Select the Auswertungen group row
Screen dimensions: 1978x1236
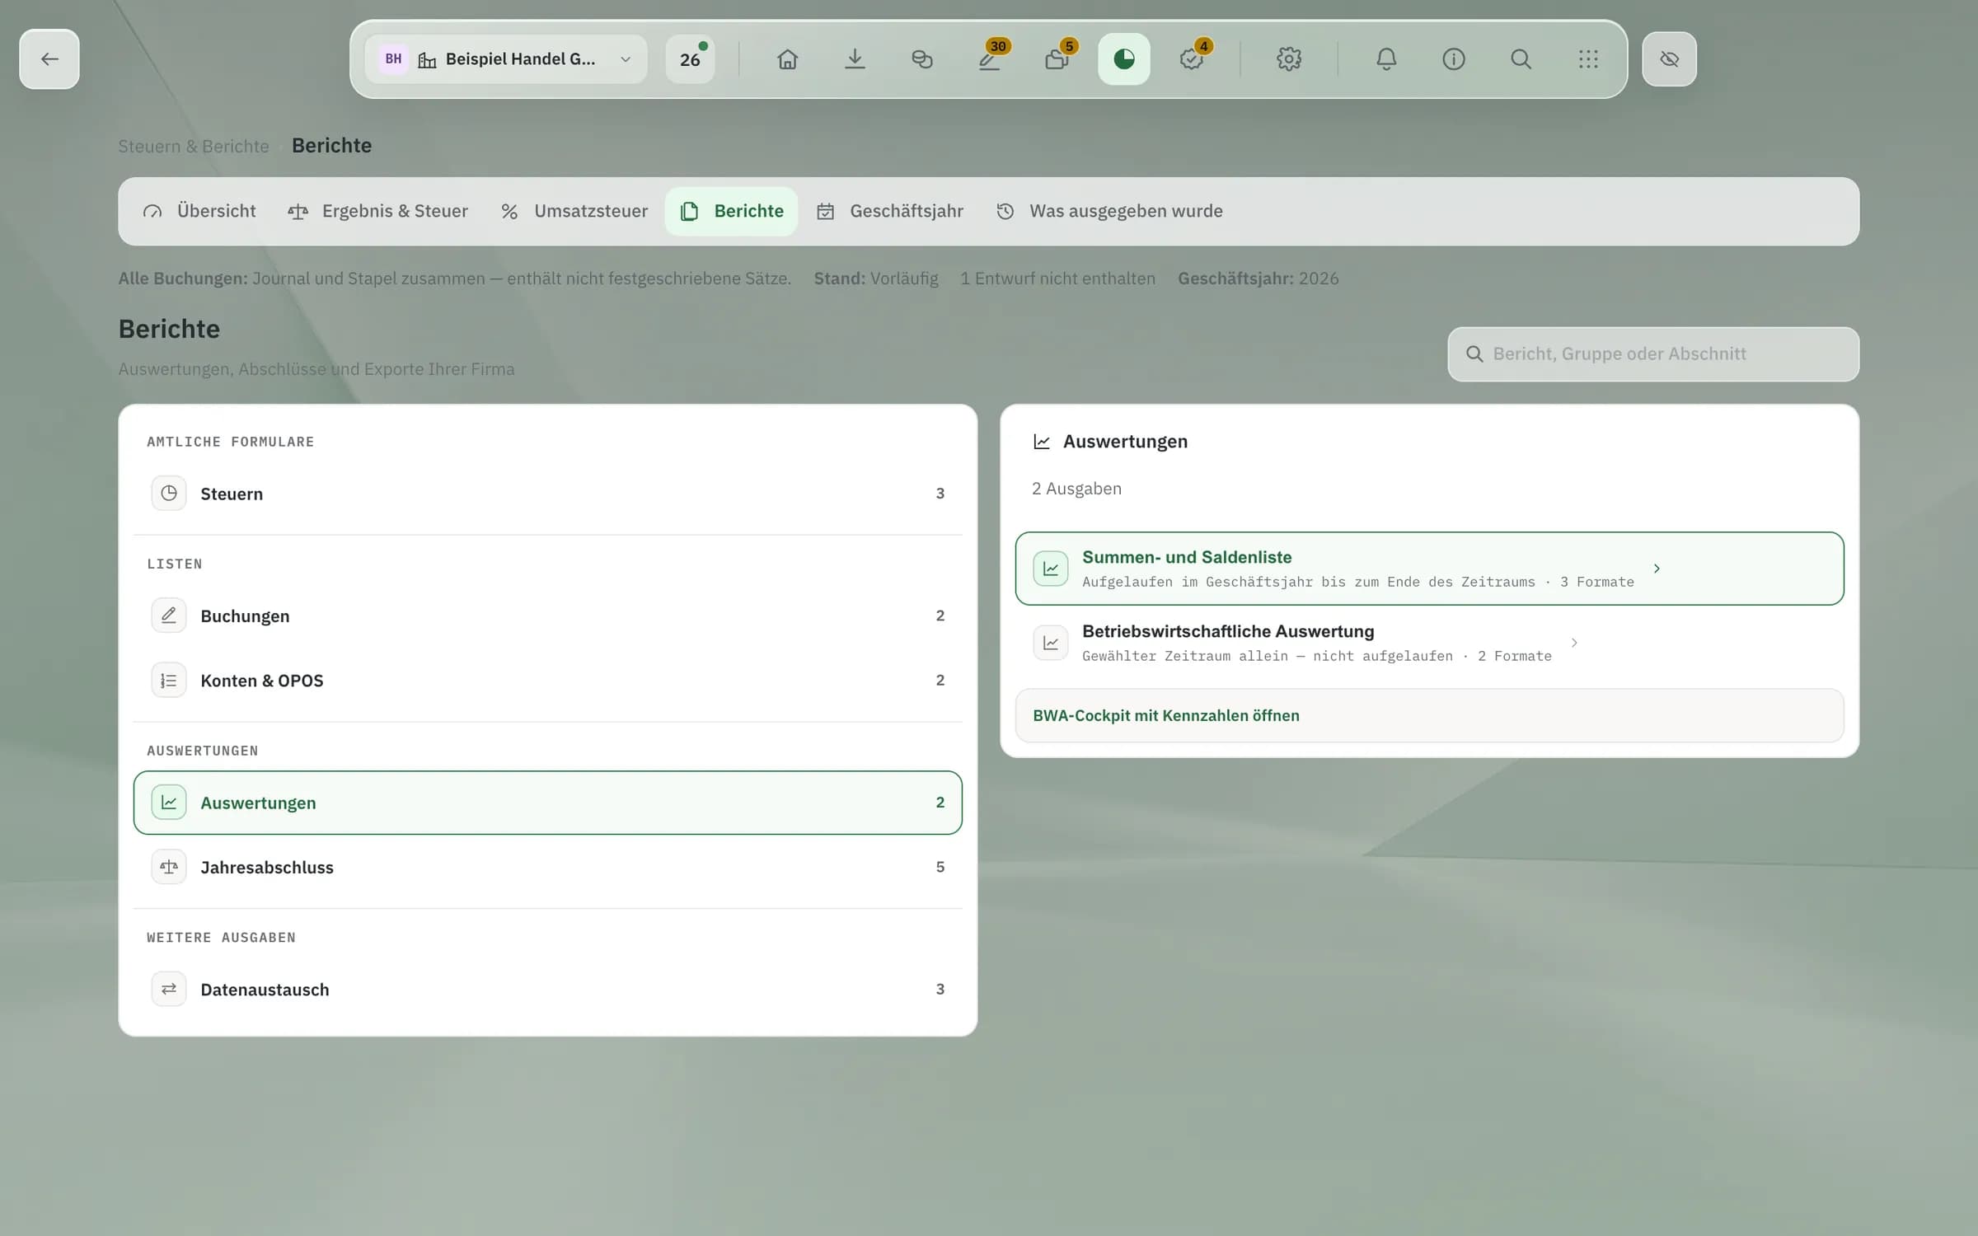pyautogui.click(x=548, y=803)
